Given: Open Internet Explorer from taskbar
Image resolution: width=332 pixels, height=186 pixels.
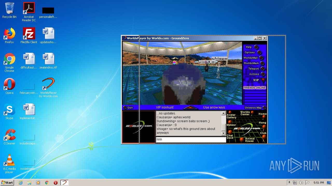Looking at the screenshot, I should [x=20, y=183].
